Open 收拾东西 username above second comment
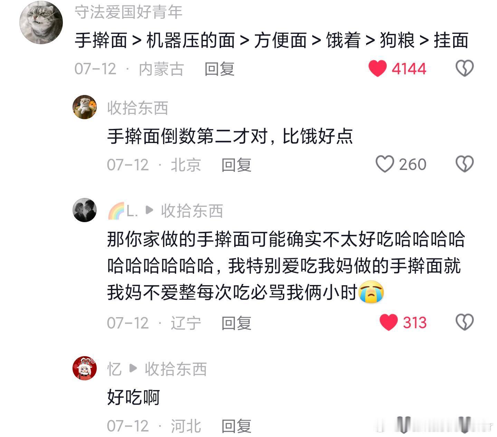 pyautogui.click(x=137, y=108)
